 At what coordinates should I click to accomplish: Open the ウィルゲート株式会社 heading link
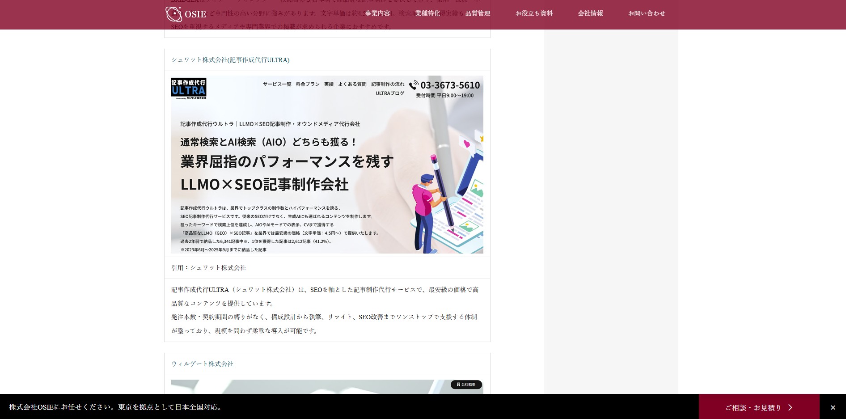[x=202, y=364]
